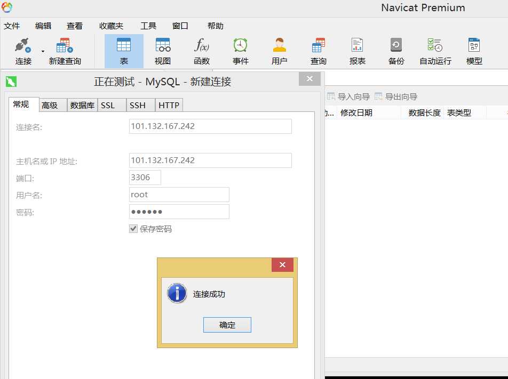The image size is (508, 379).
Task: Open the 连接 dropdown arrow
Action: click(x=43, y=51)
